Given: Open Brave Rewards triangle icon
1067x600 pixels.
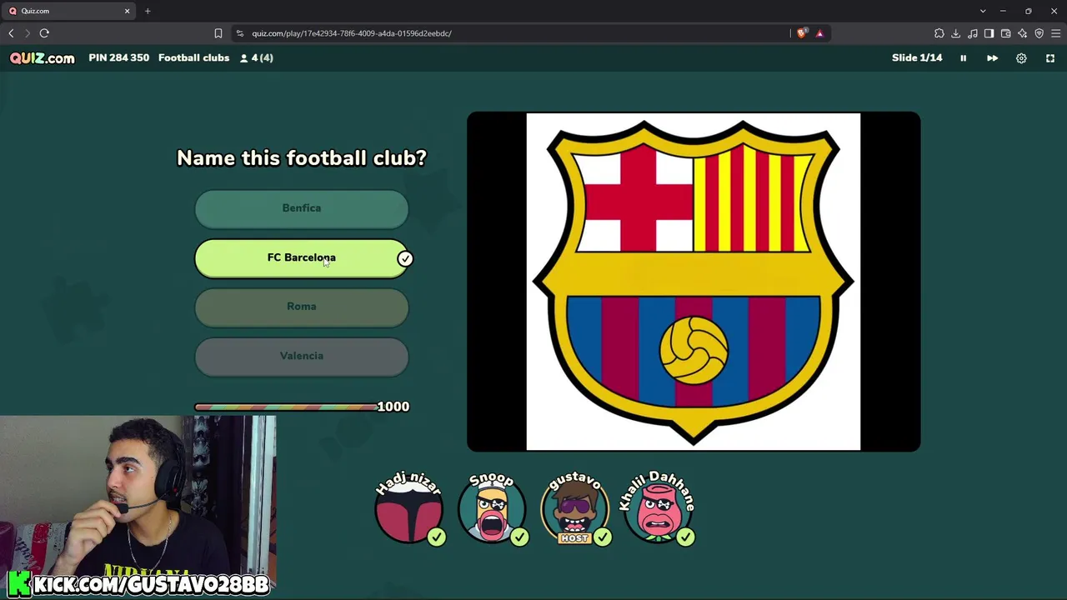Looking at the screenshot, I should pyautogui.click(x=819, y=33).
